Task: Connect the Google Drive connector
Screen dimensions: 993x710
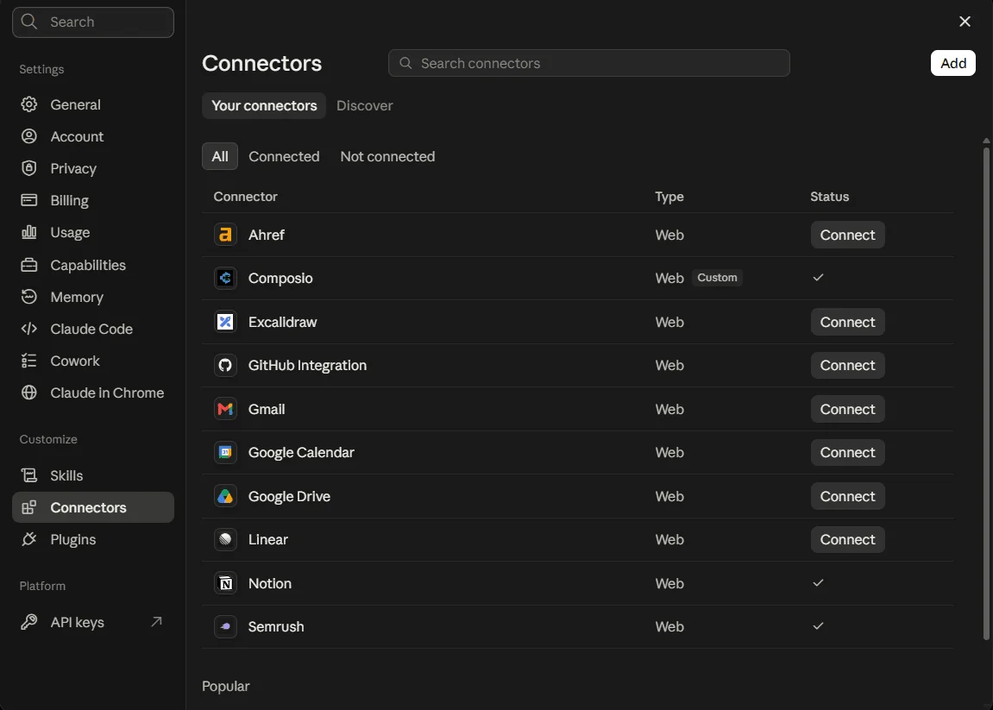Action: (847, 496)
